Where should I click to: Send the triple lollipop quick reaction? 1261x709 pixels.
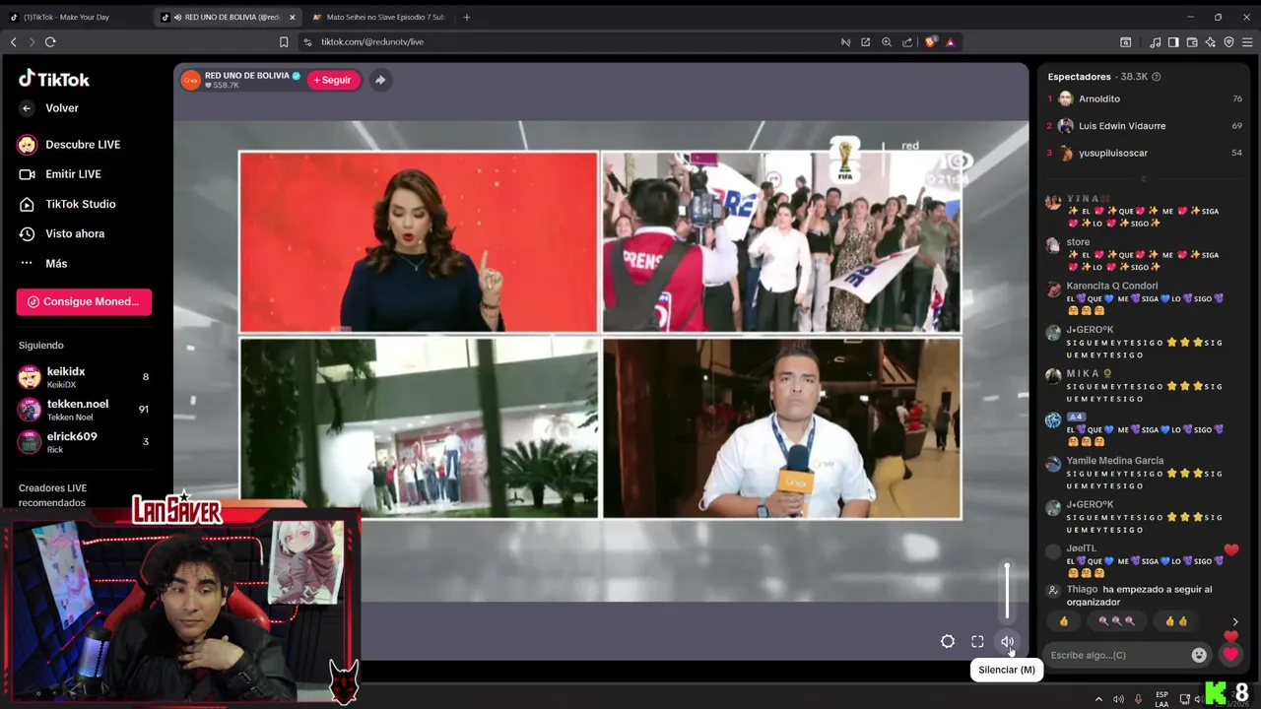1116,621
